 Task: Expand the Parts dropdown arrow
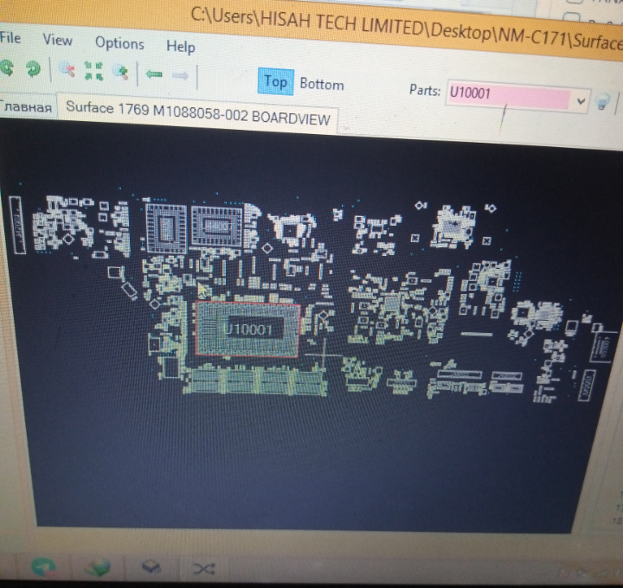pos(581,101)
